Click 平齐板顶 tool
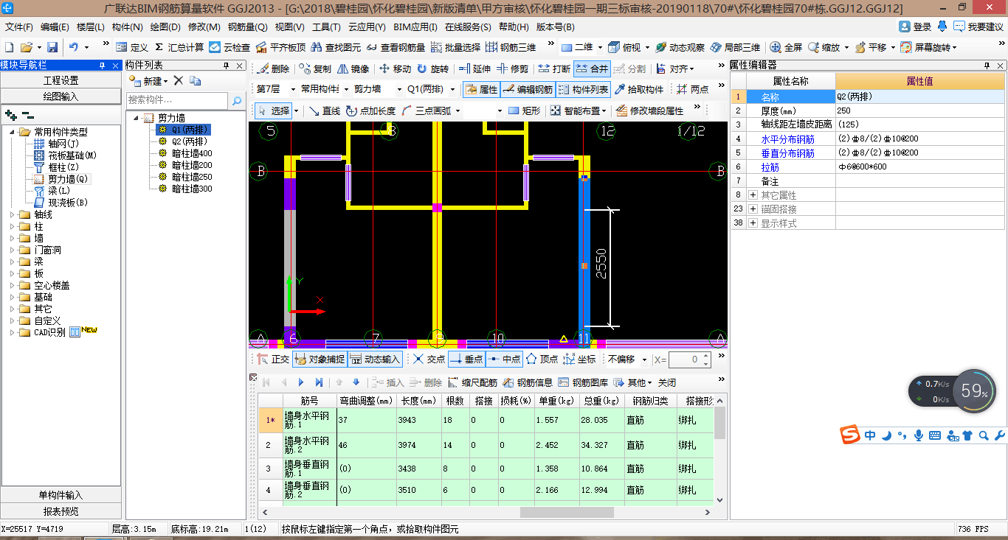This screenshot has height=540, width=1008. 280,47
